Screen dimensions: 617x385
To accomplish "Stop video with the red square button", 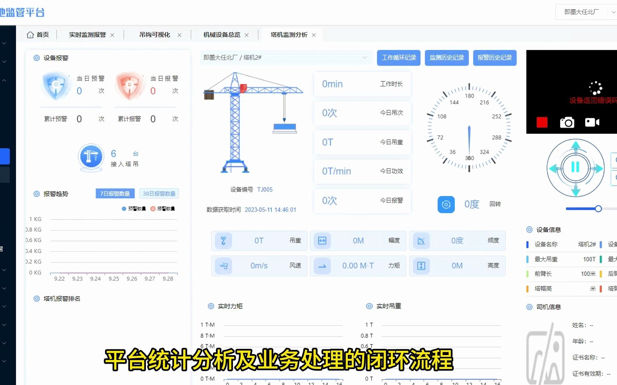I will 542,122.
